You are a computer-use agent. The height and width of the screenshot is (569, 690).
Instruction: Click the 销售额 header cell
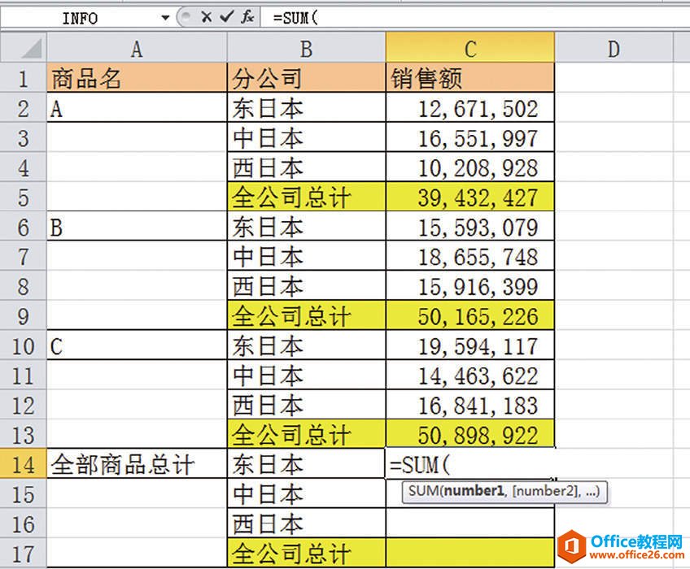click(x=470, y=78)
